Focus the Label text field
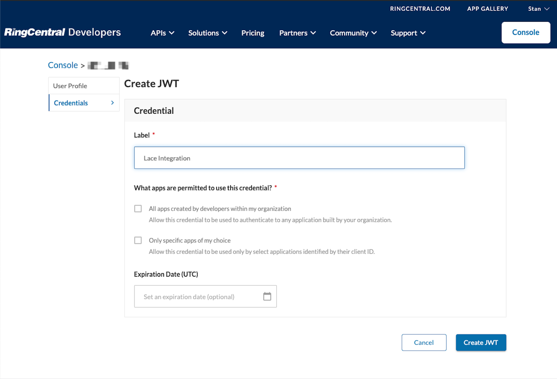The width and height of the screenshot is (557, 379). pyautogui.click(x=299, y=158)
